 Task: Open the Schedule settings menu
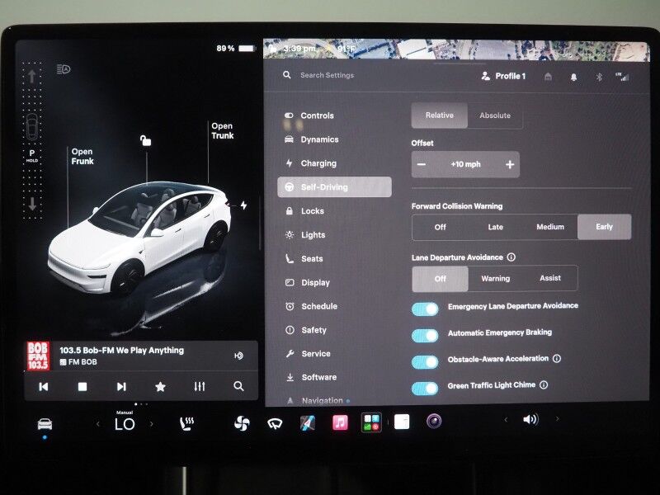coord(311,306)
